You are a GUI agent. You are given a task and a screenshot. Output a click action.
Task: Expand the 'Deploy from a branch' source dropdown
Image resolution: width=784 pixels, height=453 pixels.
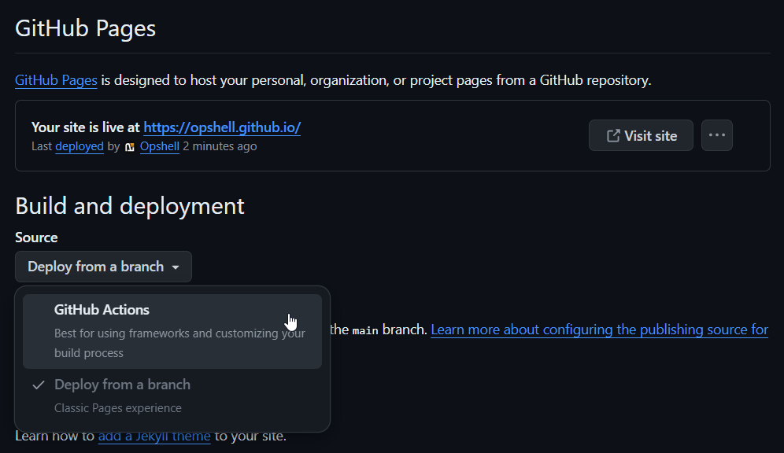tap(103, 267)
